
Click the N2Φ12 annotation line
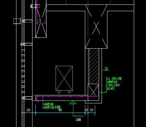click(x=111, y=88)
